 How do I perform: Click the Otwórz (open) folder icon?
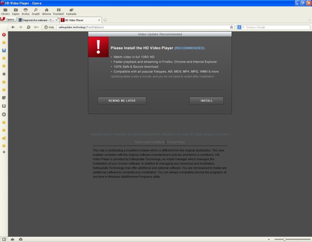[5, 10]
